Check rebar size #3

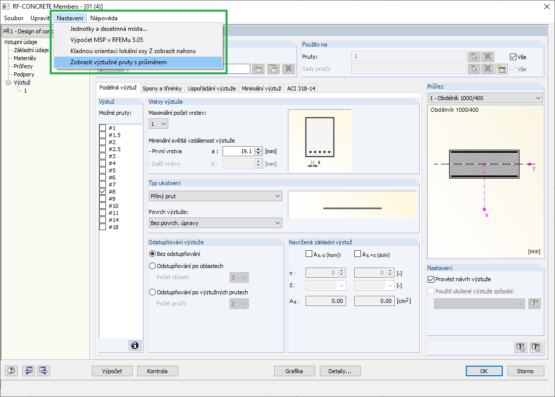103,156
